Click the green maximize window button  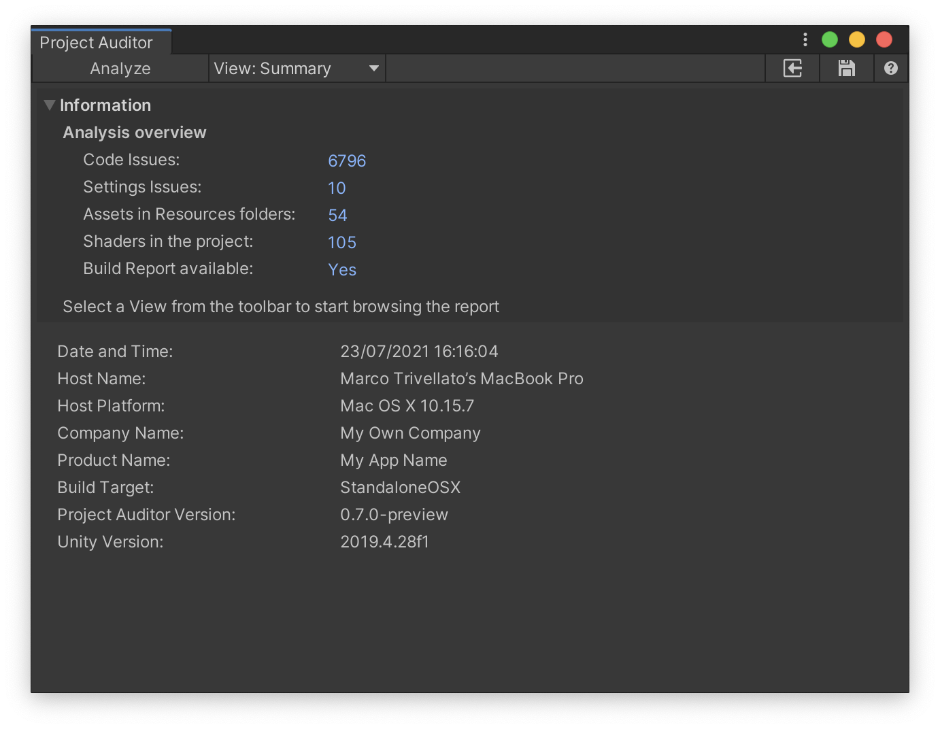click(829, 39)
